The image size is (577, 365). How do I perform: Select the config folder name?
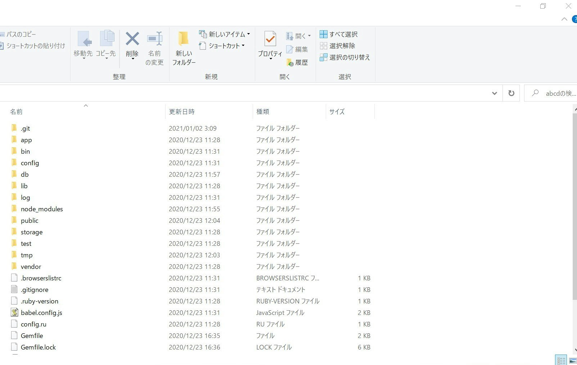point(30,163)
